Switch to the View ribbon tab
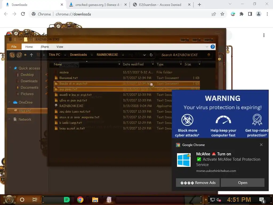Screen dimensions: 273x205 [x=60, y=47]
